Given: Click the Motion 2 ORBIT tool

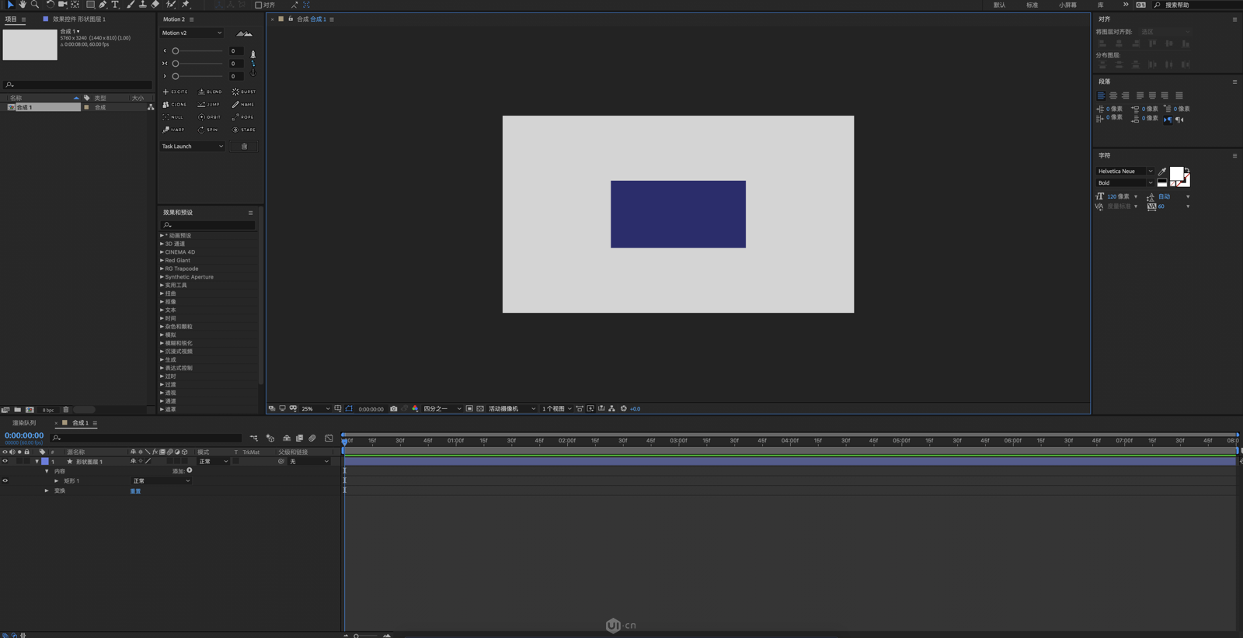Looking at the screenshot, I should click(210, 117).
